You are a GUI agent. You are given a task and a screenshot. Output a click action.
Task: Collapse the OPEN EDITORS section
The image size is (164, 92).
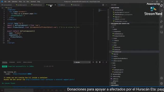115,8
